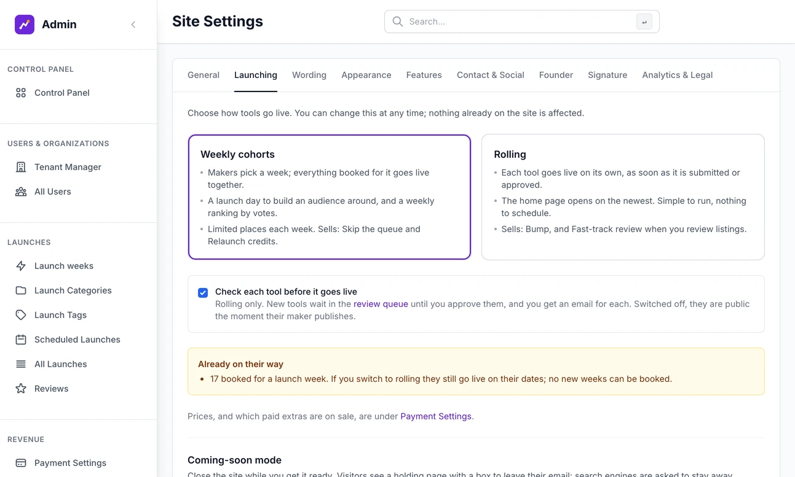Go to the Appearance tab
Viewport: 795px width, 477px height.
tap(366, 75)
